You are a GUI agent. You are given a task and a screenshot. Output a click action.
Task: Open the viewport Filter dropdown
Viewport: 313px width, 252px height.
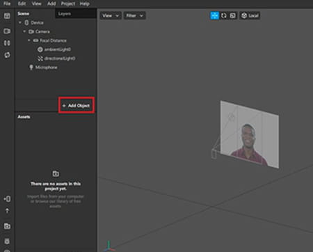[x=134, y=15]
